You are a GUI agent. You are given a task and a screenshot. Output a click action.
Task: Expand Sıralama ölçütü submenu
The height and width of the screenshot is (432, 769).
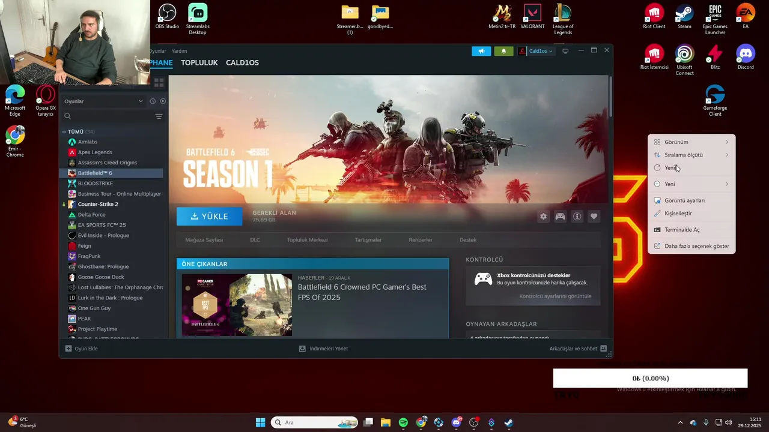point(691,155)
